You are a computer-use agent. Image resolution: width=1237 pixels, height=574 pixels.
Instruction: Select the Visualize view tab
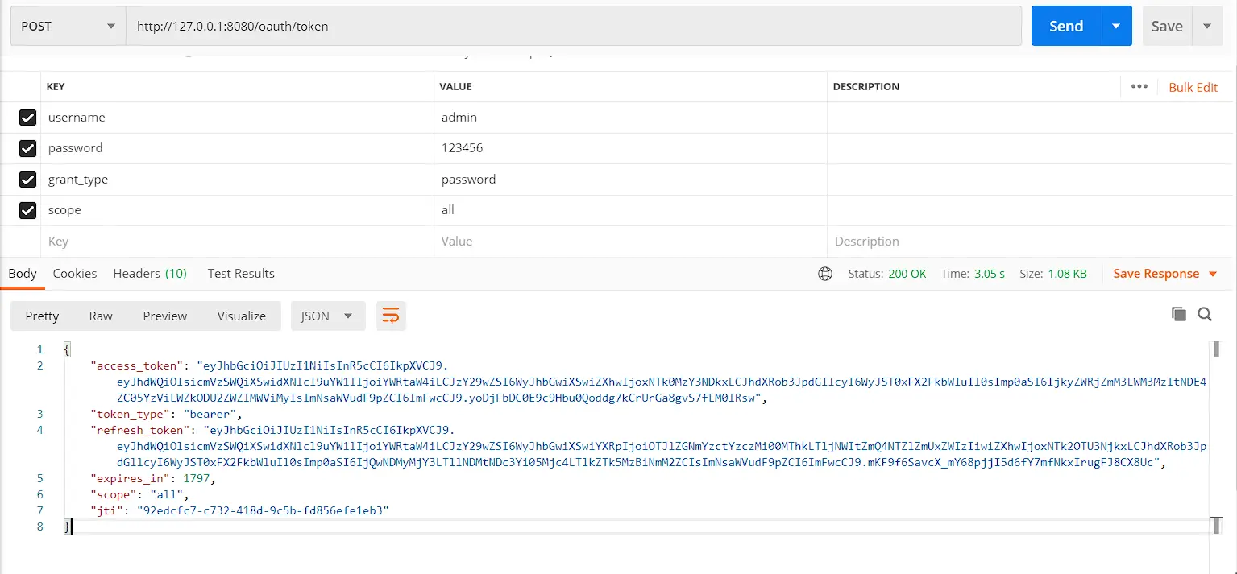coord(242,316)
